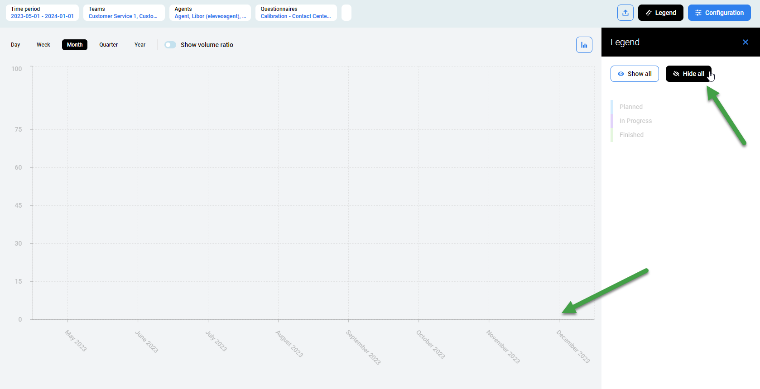Click the export/upload icon button
760x389 pixels.
(625, 13)
